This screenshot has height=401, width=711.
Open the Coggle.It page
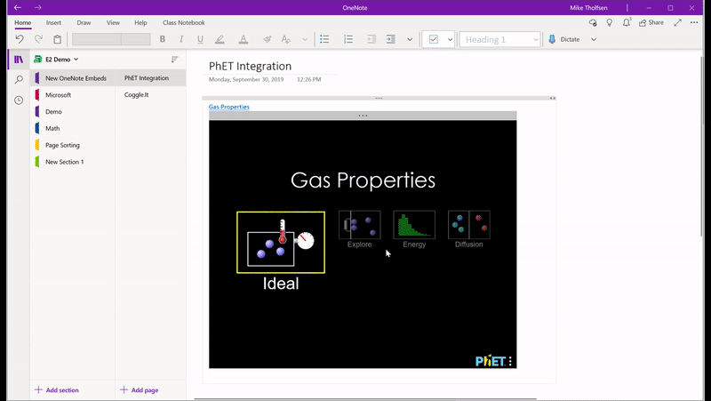[x=150, y=95]
